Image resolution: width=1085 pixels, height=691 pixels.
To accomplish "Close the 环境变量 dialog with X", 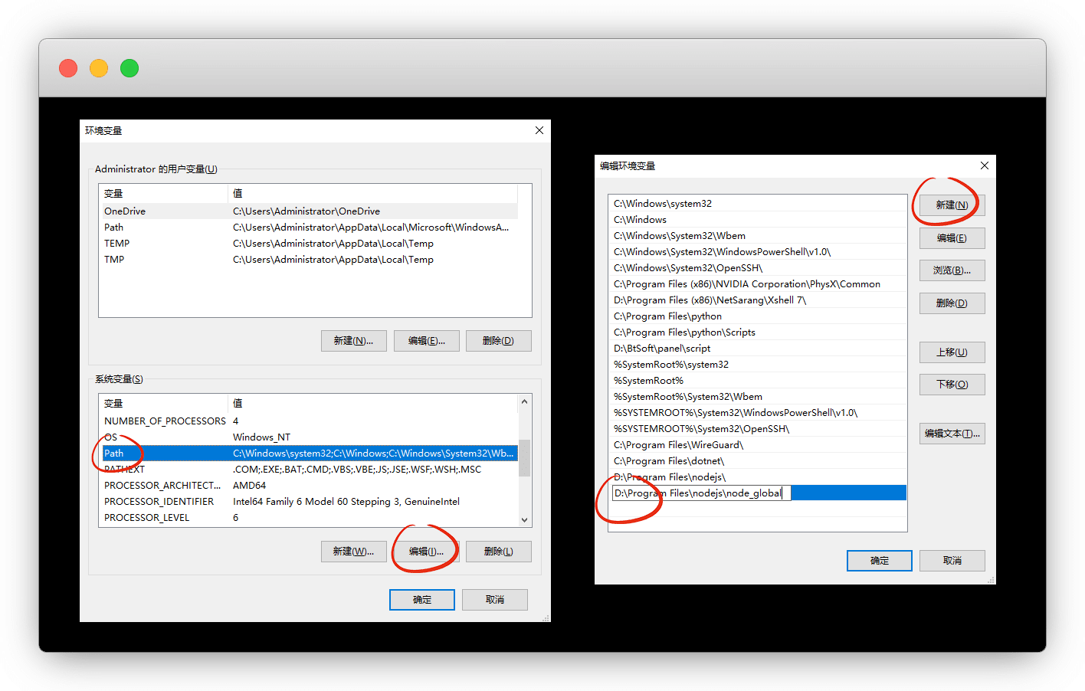I will pos(539,130).
